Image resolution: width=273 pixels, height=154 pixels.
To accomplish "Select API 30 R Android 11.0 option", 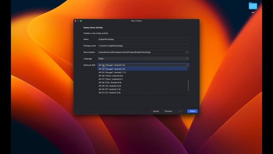I will point(142,89).
